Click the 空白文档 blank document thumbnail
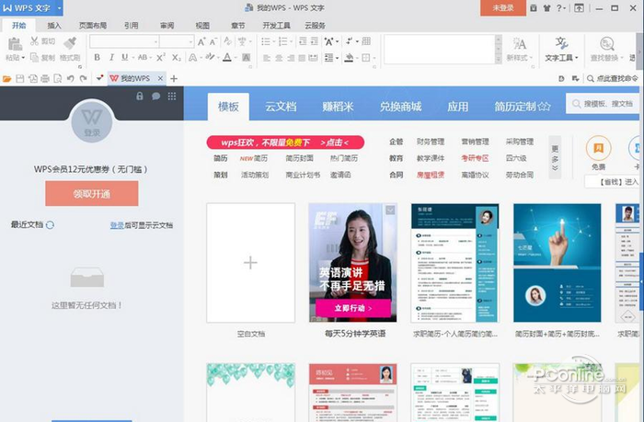The width and height of the screenshot is (644, 422). click(x=250, y=263)
